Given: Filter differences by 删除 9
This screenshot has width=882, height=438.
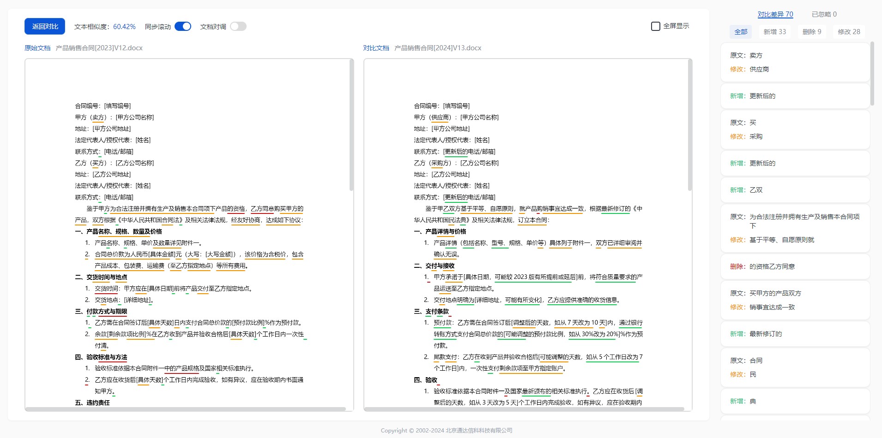Looking at the screenshot, I should coord(812,32).
